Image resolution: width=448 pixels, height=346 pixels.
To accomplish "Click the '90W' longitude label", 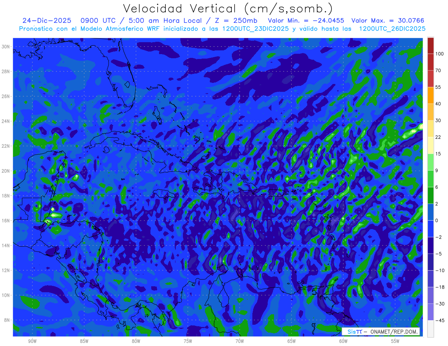I will (x=32, y=341).
